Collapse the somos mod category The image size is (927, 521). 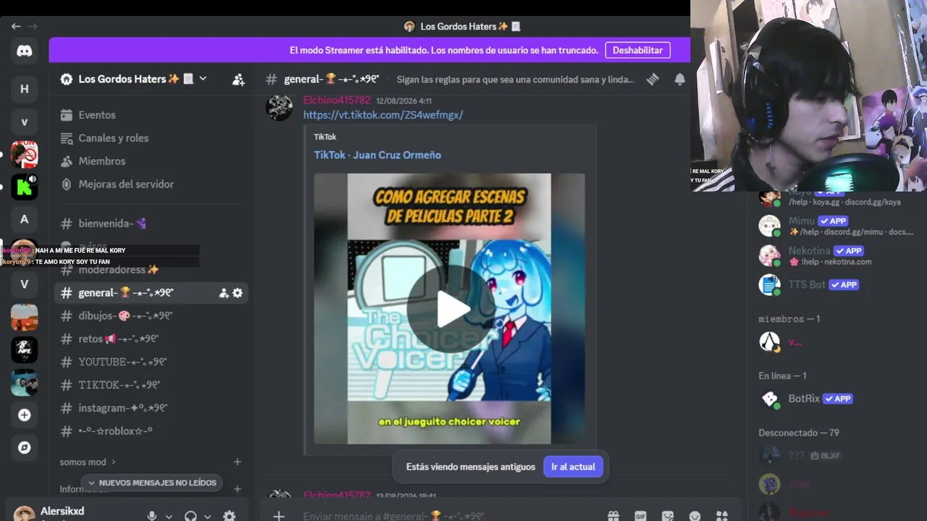(x=88, y=462)
